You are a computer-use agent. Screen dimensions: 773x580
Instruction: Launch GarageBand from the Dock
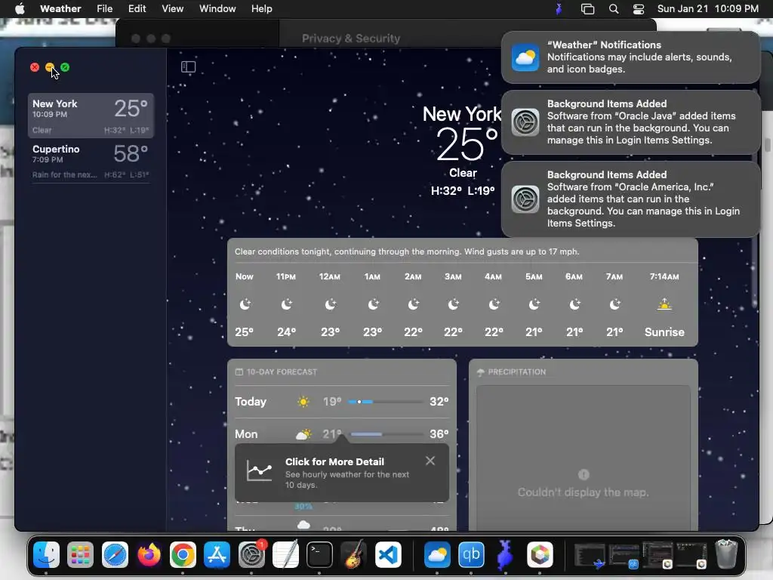pos(353,554)
